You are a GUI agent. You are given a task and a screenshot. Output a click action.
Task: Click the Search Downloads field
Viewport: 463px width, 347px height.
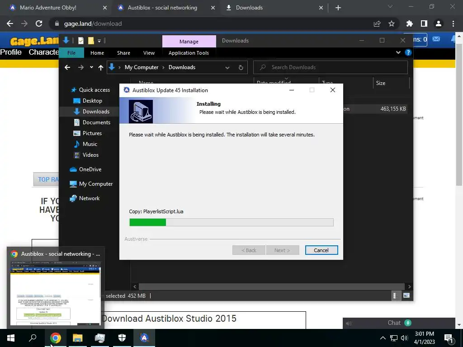tap(331, 67)
